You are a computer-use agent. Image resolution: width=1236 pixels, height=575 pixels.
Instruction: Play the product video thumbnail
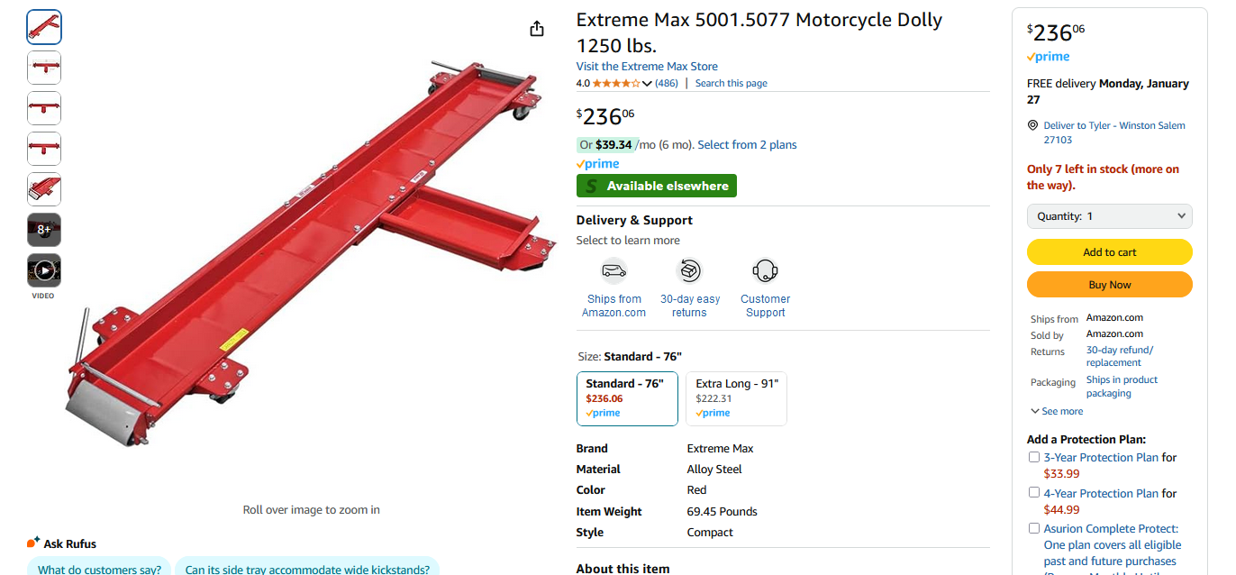(44, 270)
